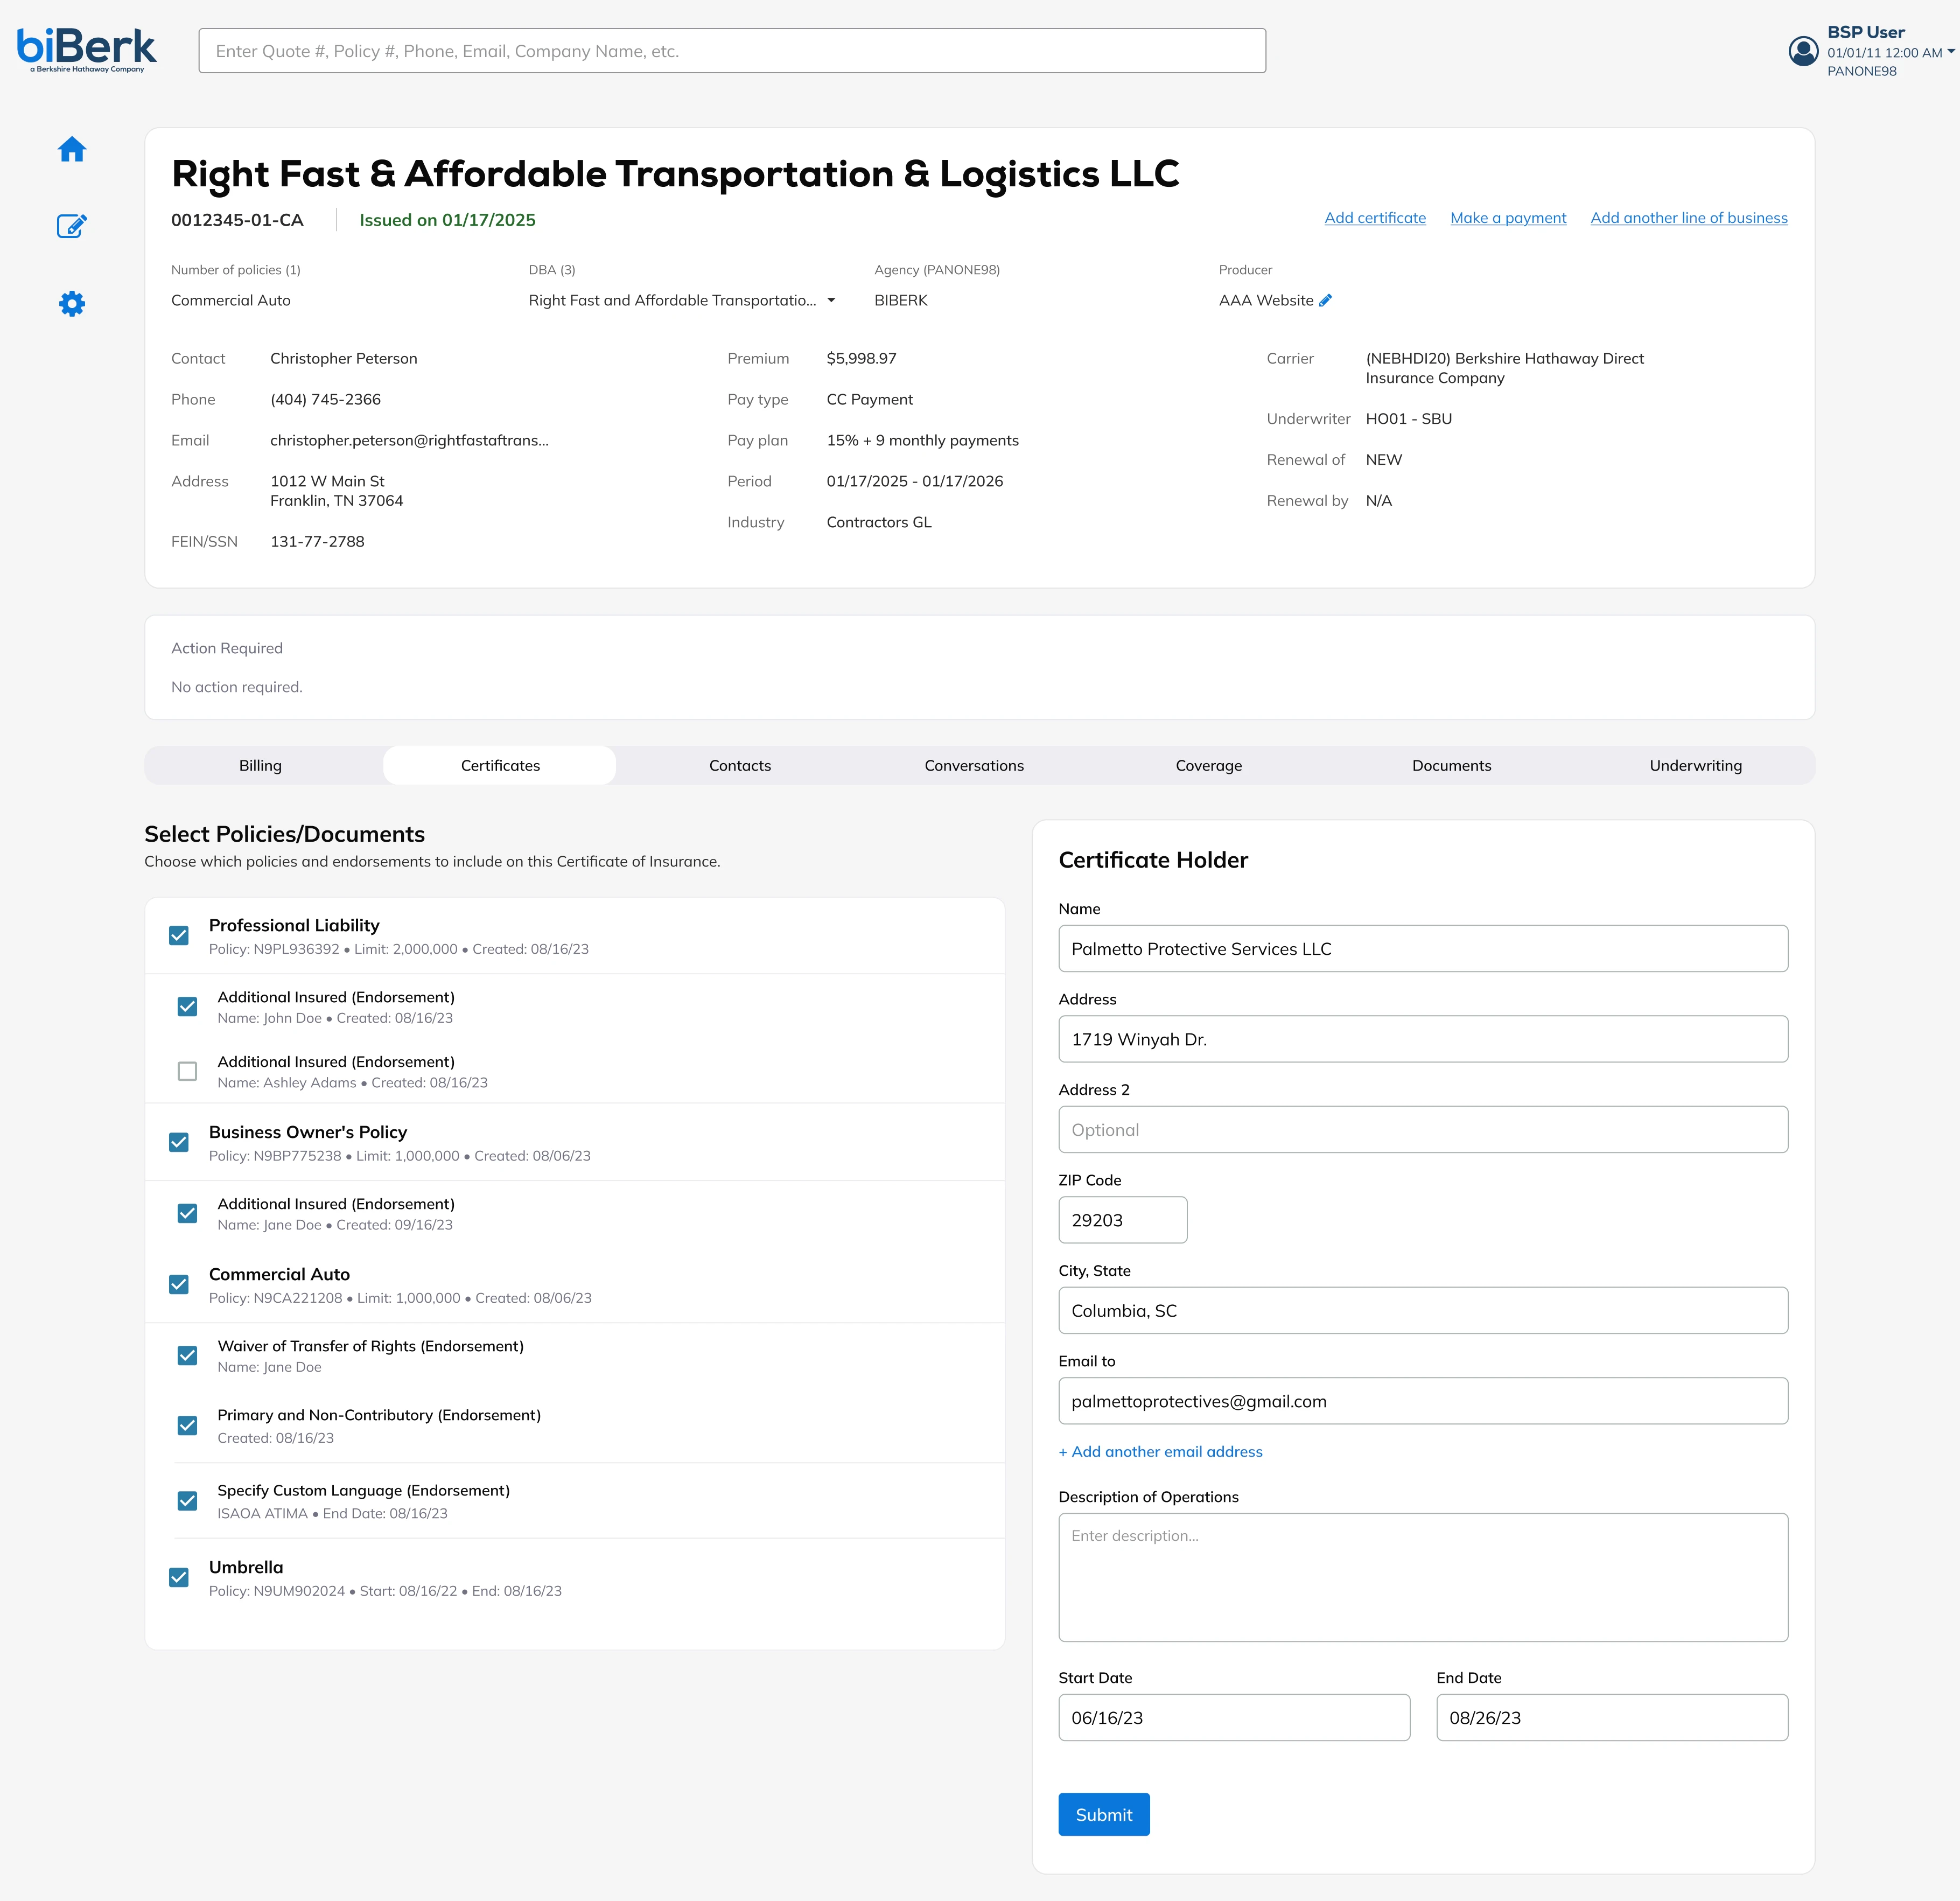This screenshot has height=1901, width=1960.
Task: Submit the certificate holder form
Action: [x=1104, y=1814]
